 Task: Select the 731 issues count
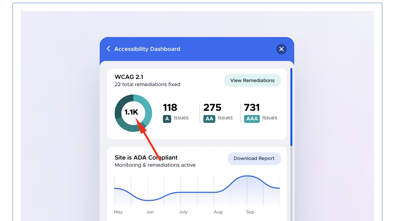coord(252,107)
